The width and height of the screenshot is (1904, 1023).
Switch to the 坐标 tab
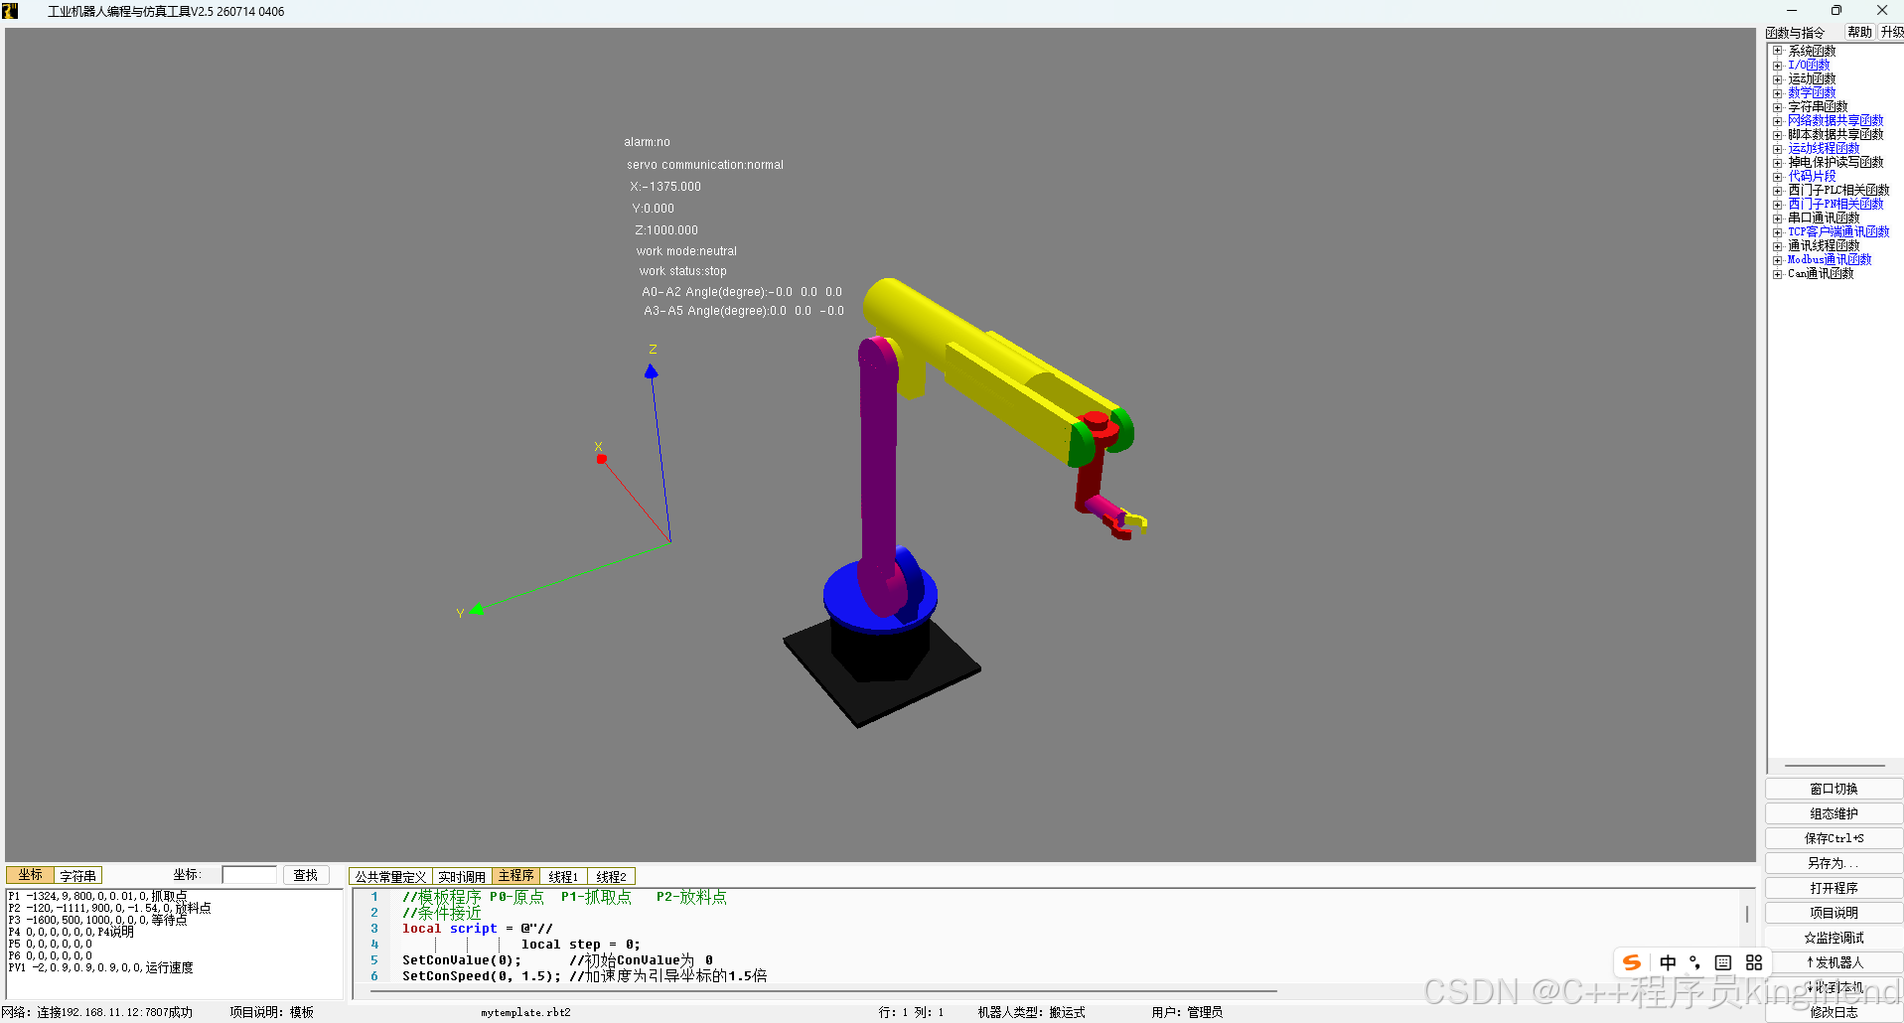coord(31,875)
